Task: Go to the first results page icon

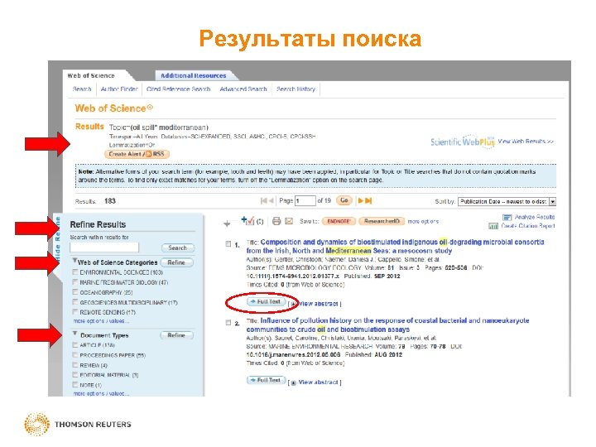Action: (263, 200)
